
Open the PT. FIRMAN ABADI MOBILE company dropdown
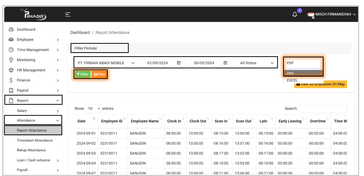point(106,63)
